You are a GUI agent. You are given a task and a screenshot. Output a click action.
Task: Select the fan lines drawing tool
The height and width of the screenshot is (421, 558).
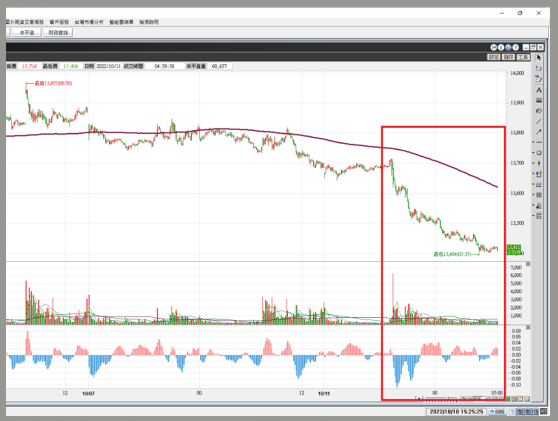tap(539, 205)
